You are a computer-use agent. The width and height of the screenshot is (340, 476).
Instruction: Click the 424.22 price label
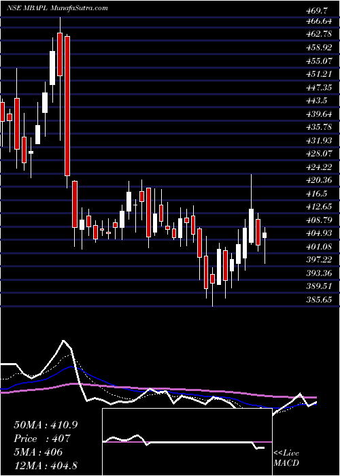pos(319,167)
